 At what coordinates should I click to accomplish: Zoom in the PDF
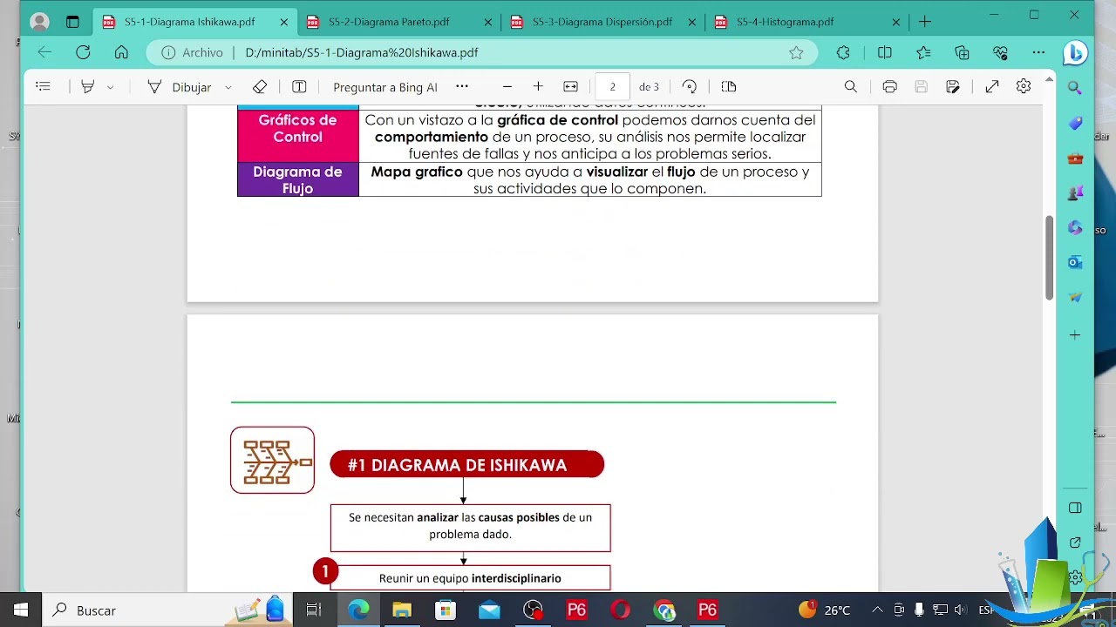[538, 86]
